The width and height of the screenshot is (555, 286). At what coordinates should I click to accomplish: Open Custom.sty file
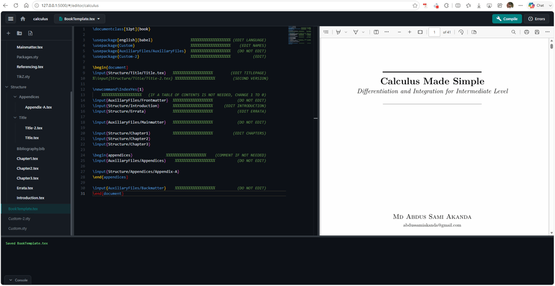coord(17,229)
